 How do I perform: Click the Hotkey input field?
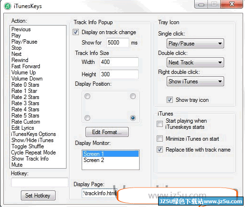[40, 182]
